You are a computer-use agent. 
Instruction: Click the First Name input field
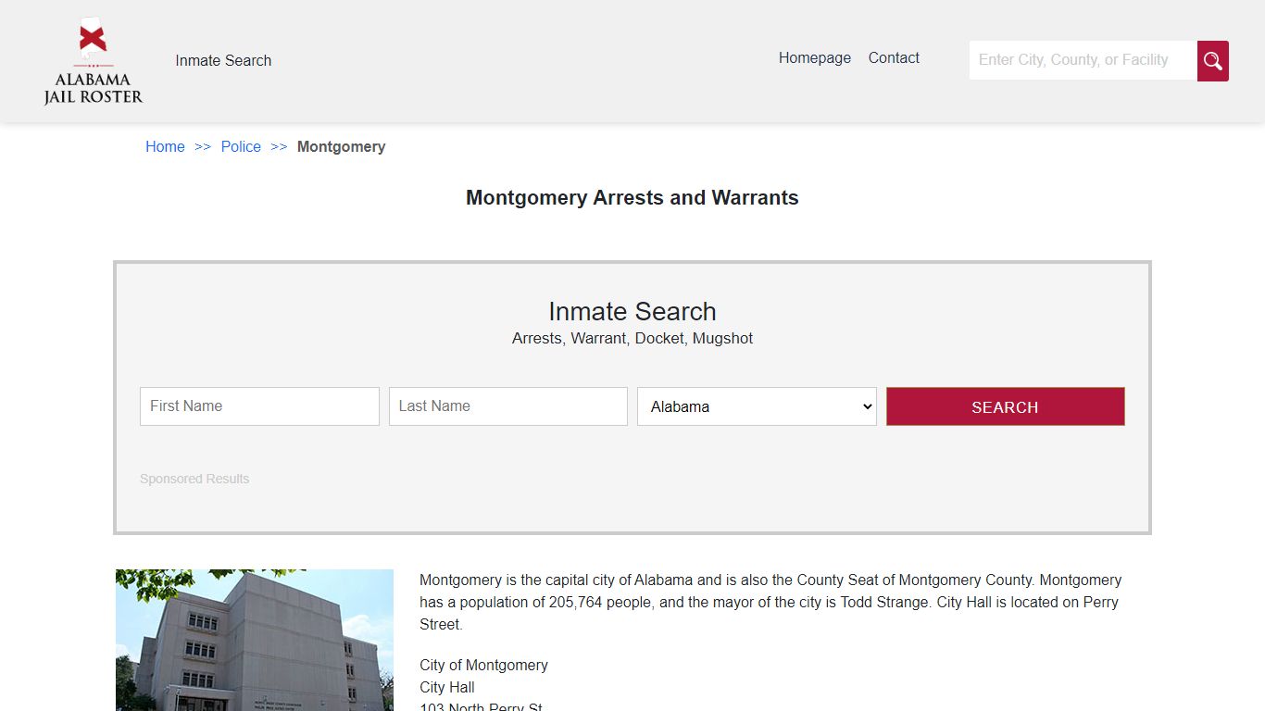pyautogui.click(x=259, y=406)
